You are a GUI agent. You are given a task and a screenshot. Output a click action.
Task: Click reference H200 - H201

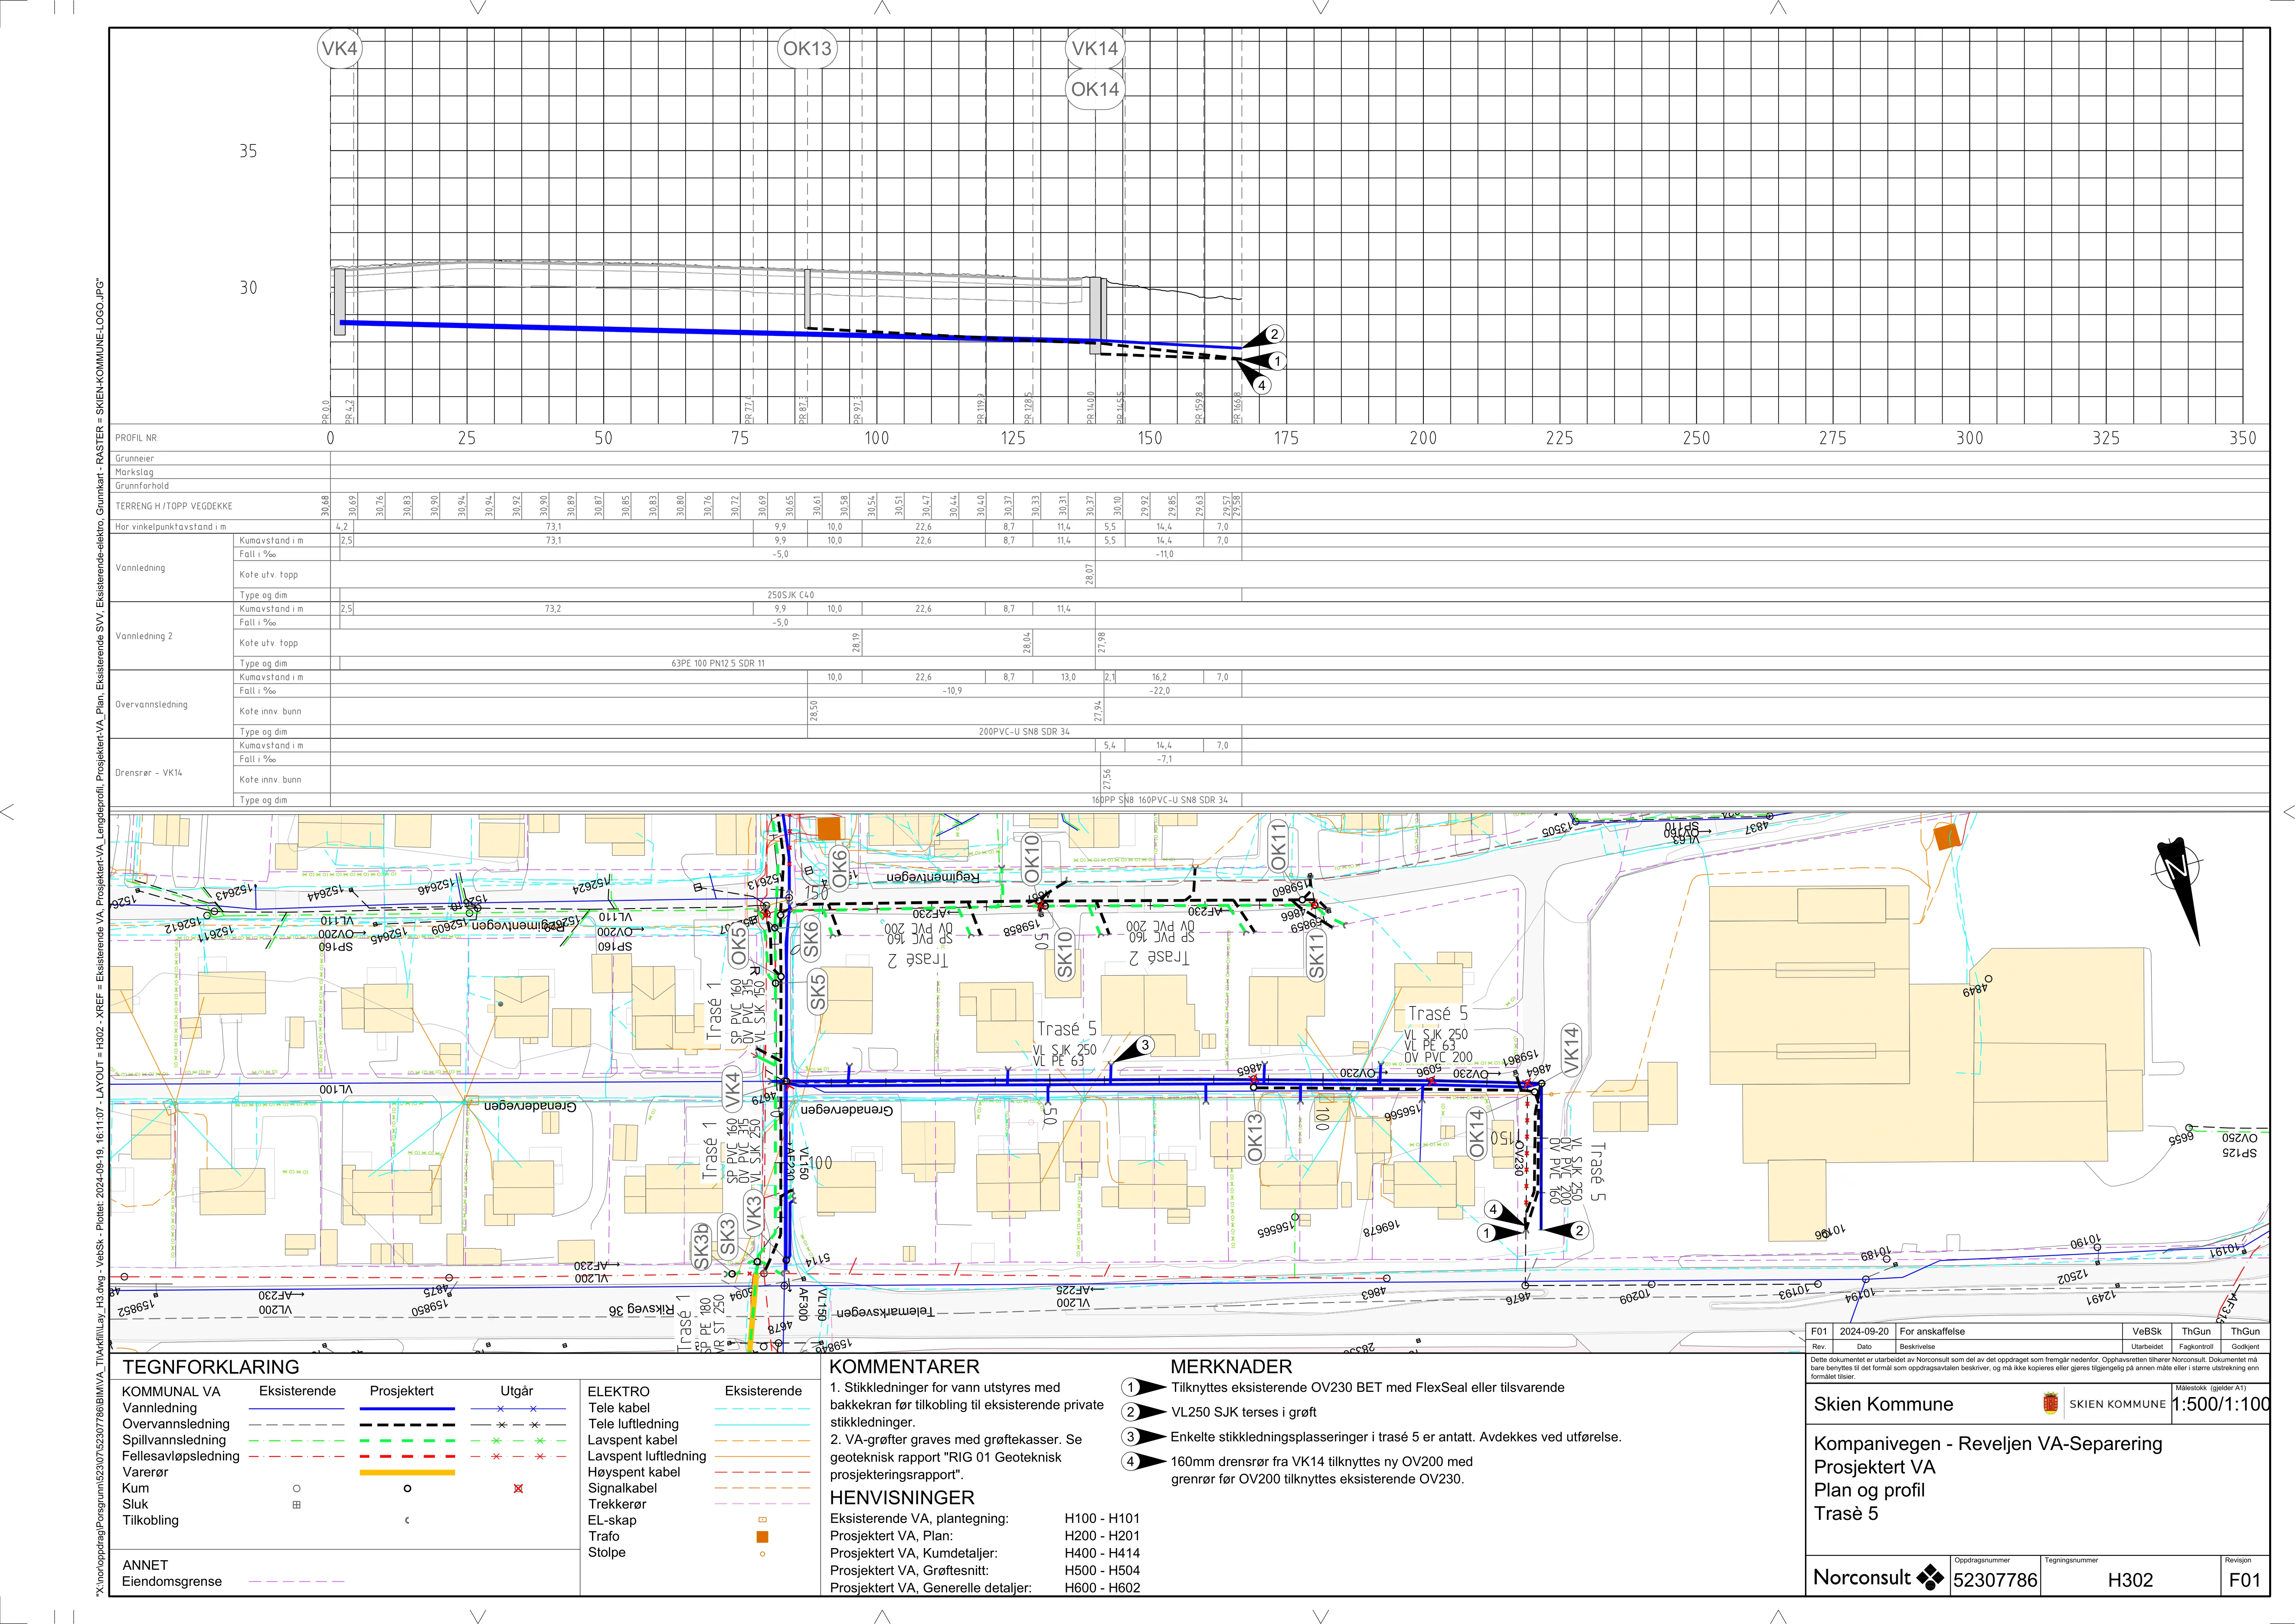(x=1102, y=1536)
